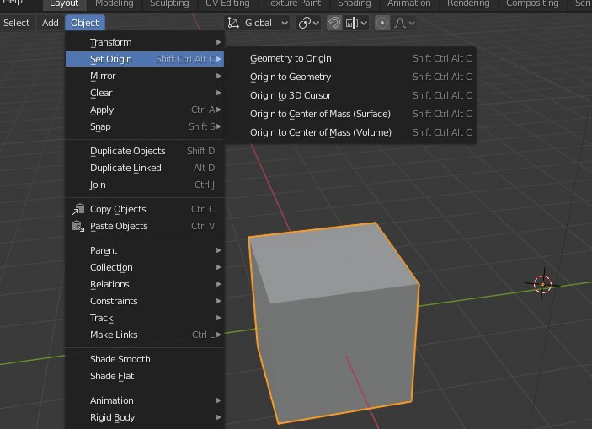This screenshot has width=592, height=429.
Task: Apply Shade Flat to the object
Action: click(145, 376)
